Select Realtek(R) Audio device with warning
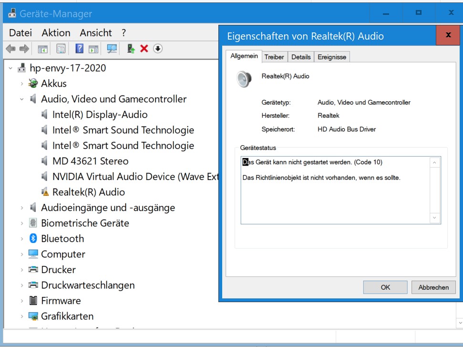 (88, 192)
